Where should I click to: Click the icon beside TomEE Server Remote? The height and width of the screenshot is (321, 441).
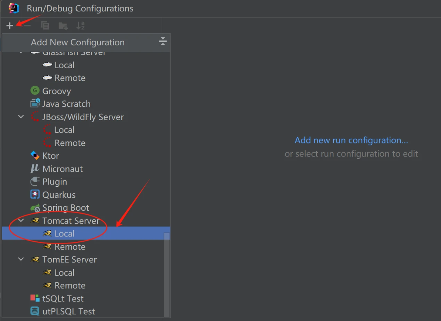point(47,285)
